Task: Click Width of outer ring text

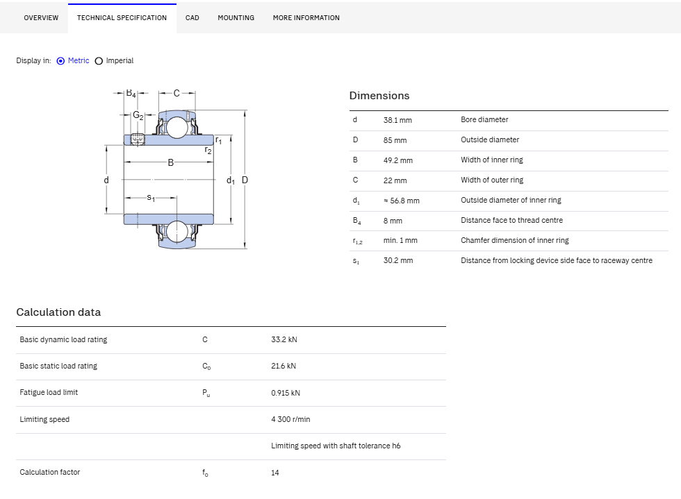Action: (492, 180)
